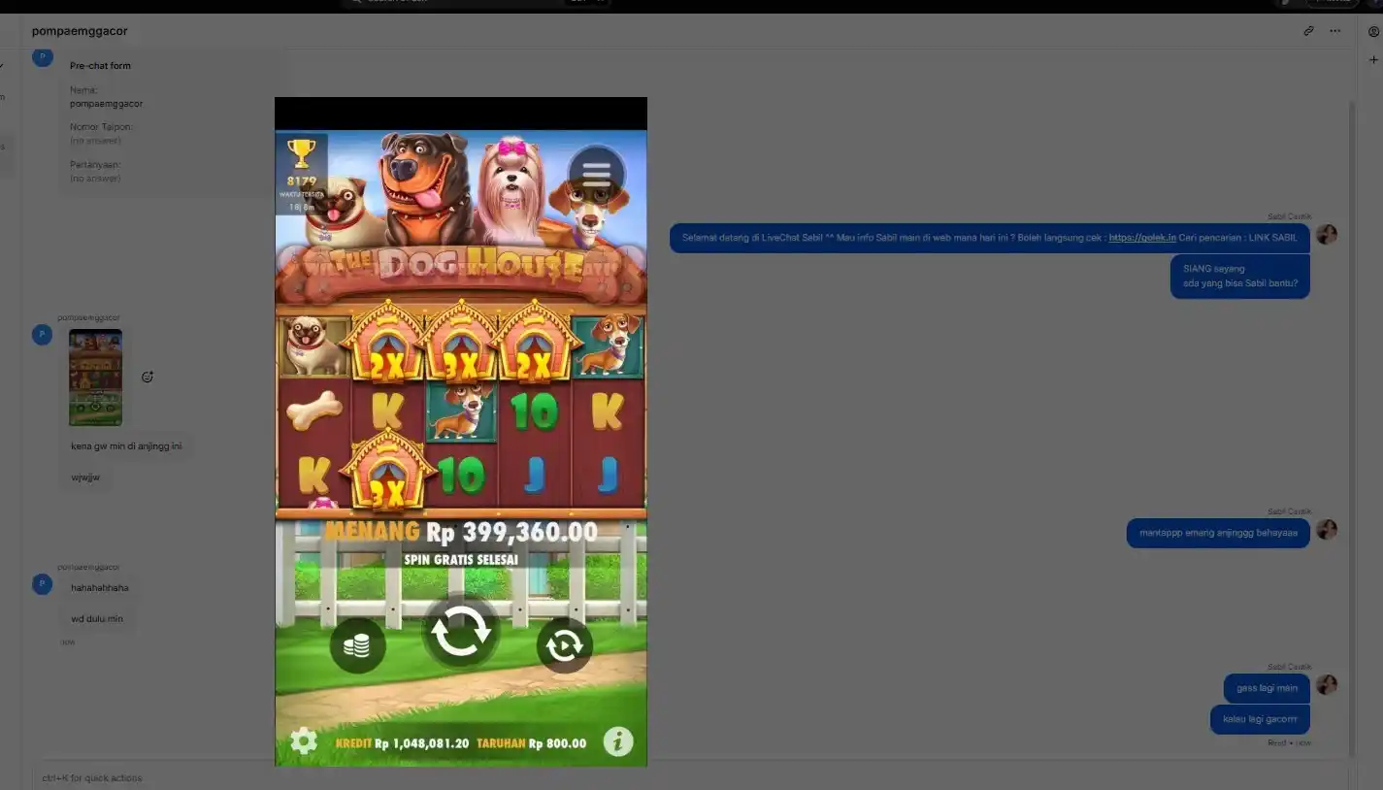Viewport: 1383px width, 790px height.
Task: Click the credit value "Rp 1,048,081.20"
Action: coord(422,743)
